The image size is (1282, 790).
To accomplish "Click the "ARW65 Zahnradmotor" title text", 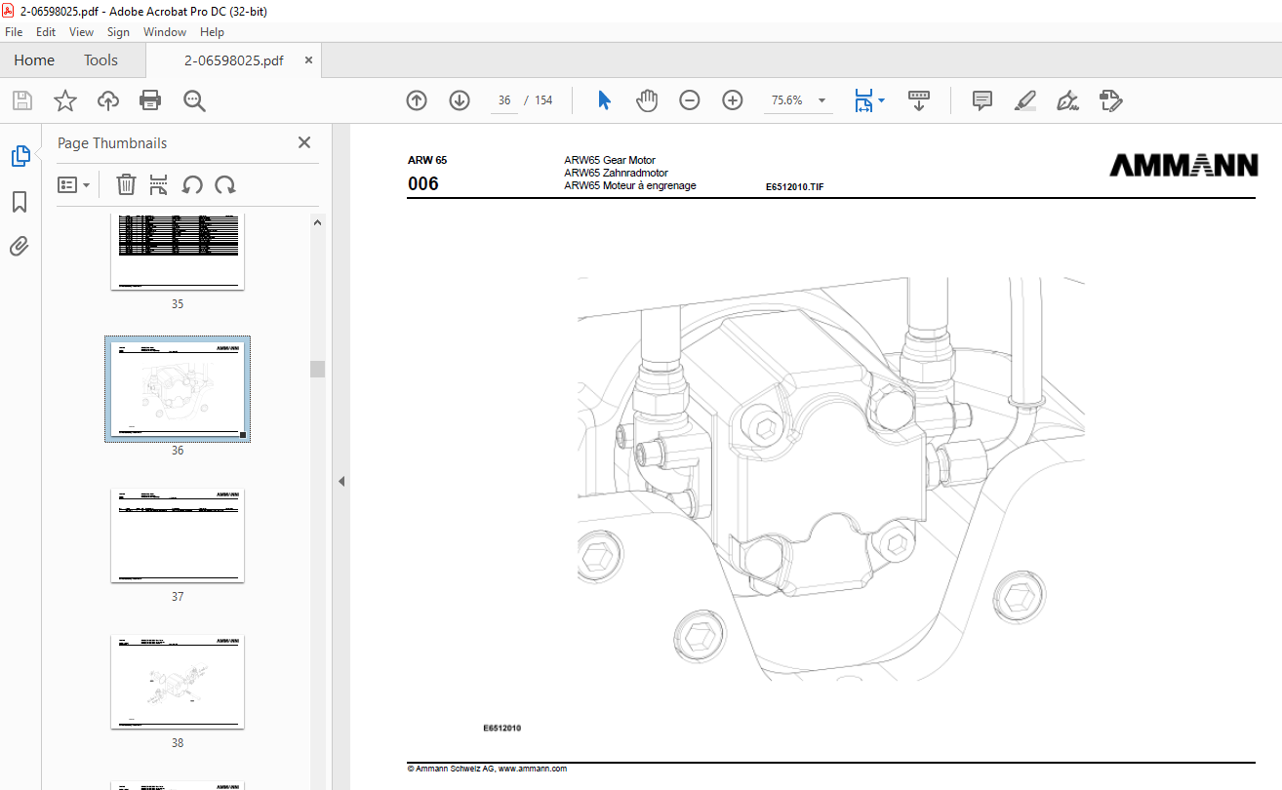I will pyautogui.click(x=616, y=173).
